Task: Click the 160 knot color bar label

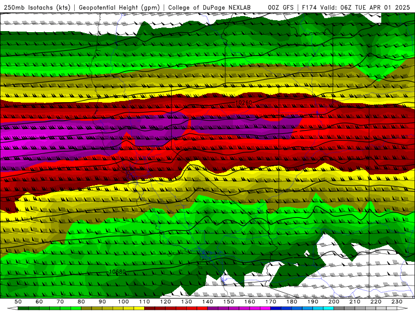Action: click(x=250, y=302)
